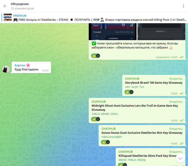
Task: Click CHATHUB name above Midnight Ghost Hunt message
Action: (x=99, y=102)
